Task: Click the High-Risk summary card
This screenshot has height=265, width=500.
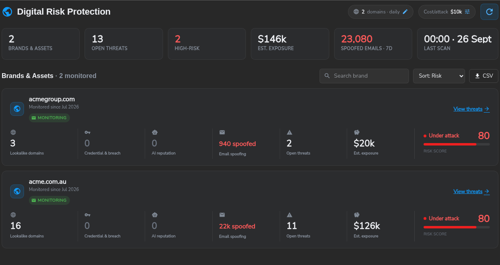Action: 207,44
